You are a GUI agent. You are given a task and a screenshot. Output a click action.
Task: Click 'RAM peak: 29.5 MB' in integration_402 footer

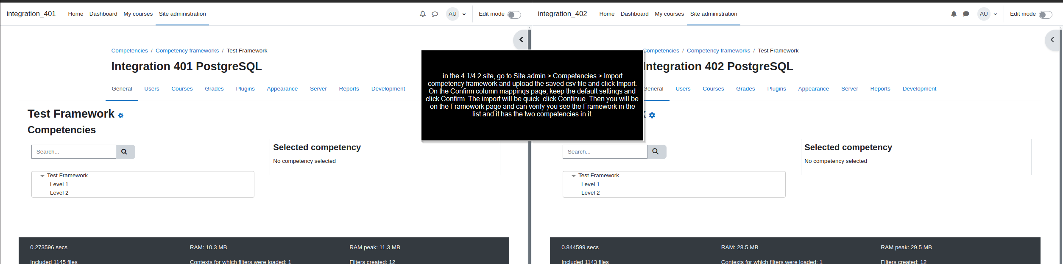pyautogui.click(x=906, y=247)
